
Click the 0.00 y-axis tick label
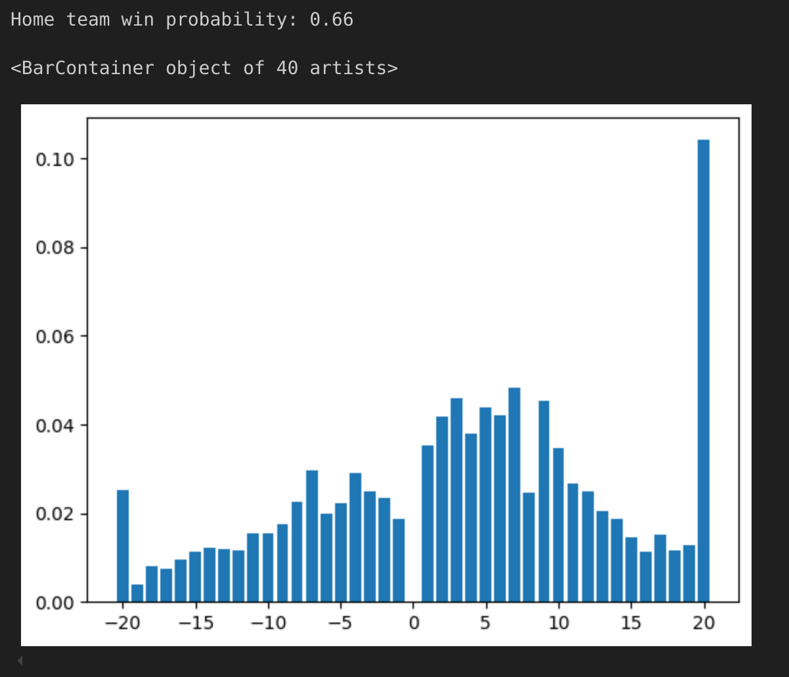[57, 602]
